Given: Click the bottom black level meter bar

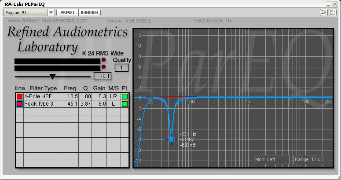Looking at the screenshot, I should pyautogui.click(x=57, y=68).
